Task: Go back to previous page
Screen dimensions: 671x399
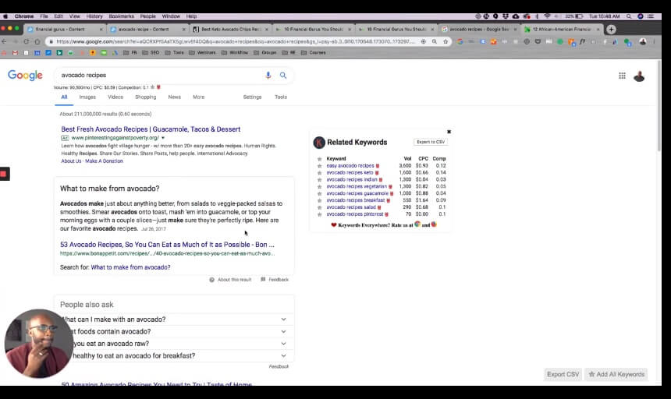Action: coord(4,41)
